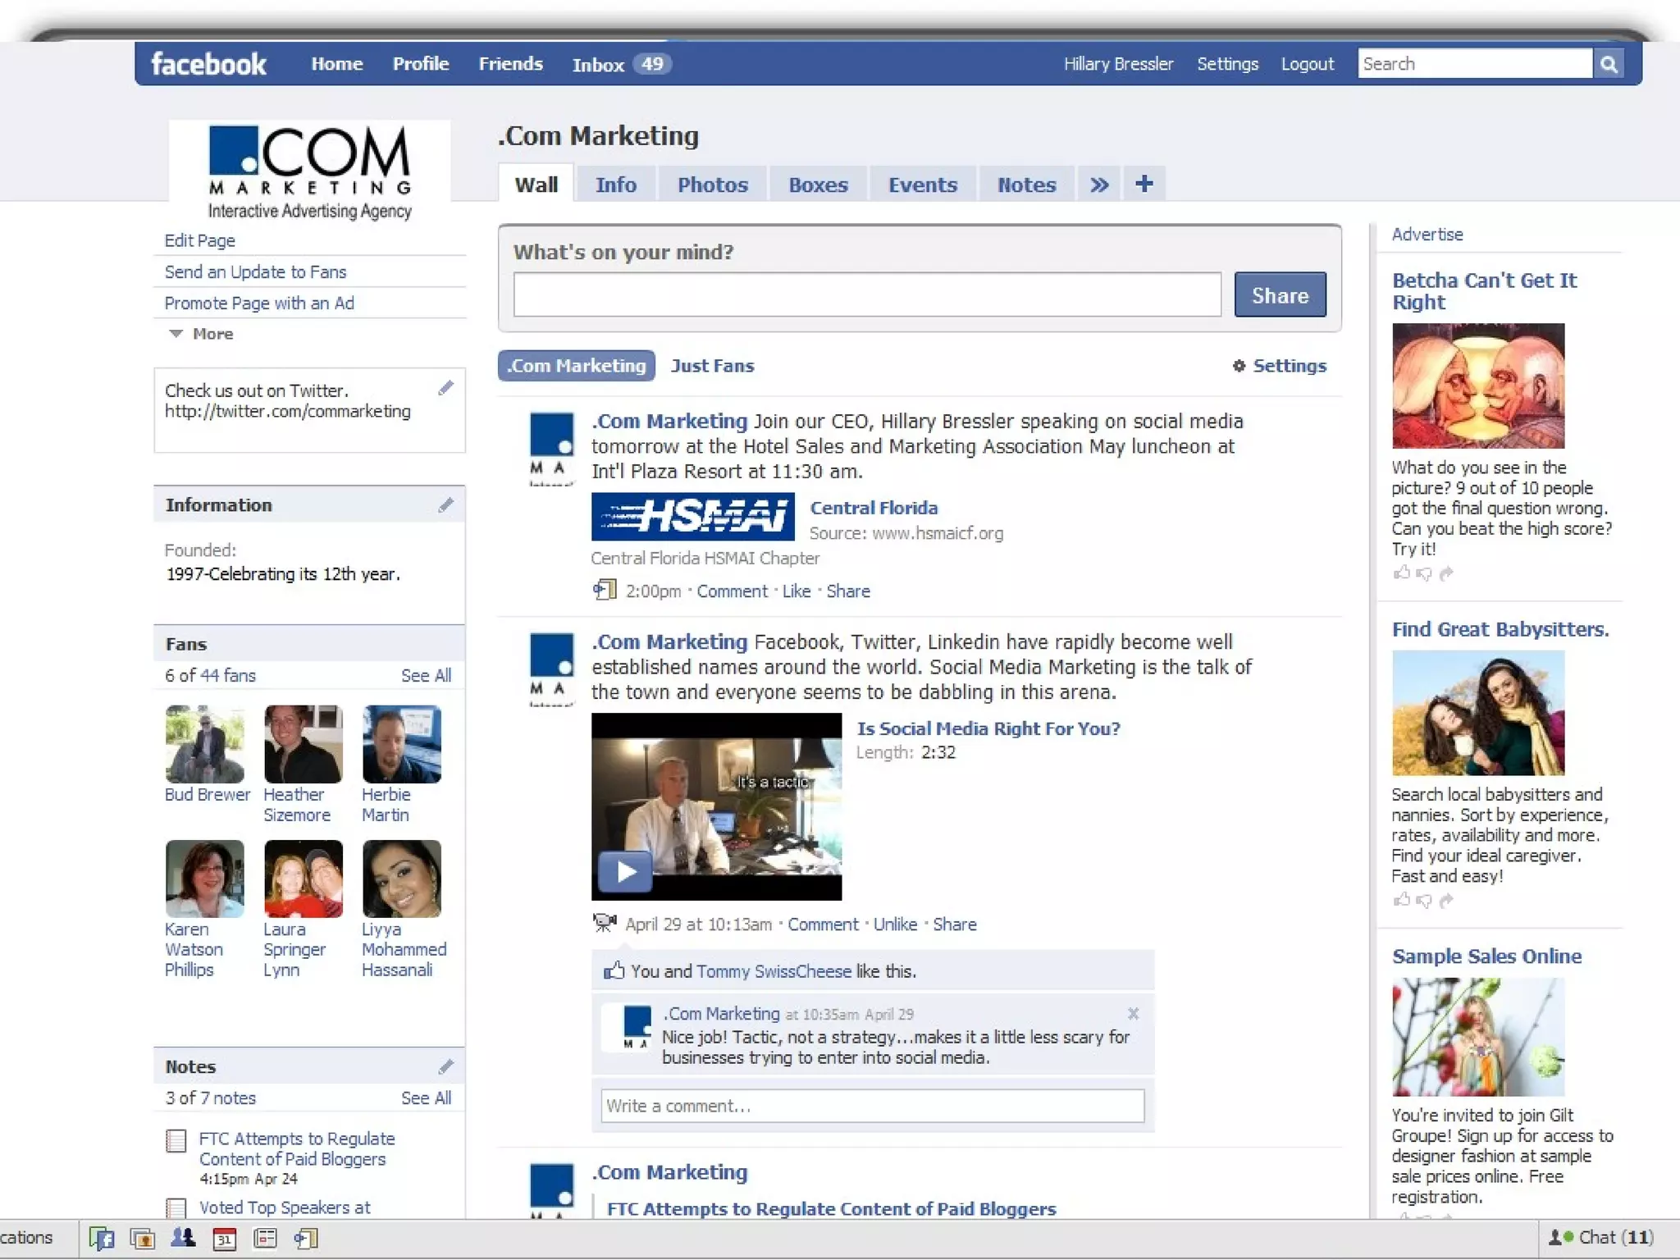Open Send an Update to Fans link
Viewport: 1680px width, 1260px height.
point(255,272)
